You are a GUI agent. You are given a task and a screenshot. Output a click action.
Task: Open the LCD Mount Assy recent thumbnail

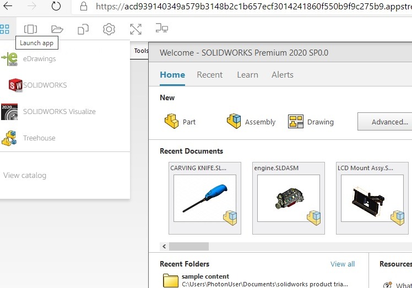[x=372, y=198]
